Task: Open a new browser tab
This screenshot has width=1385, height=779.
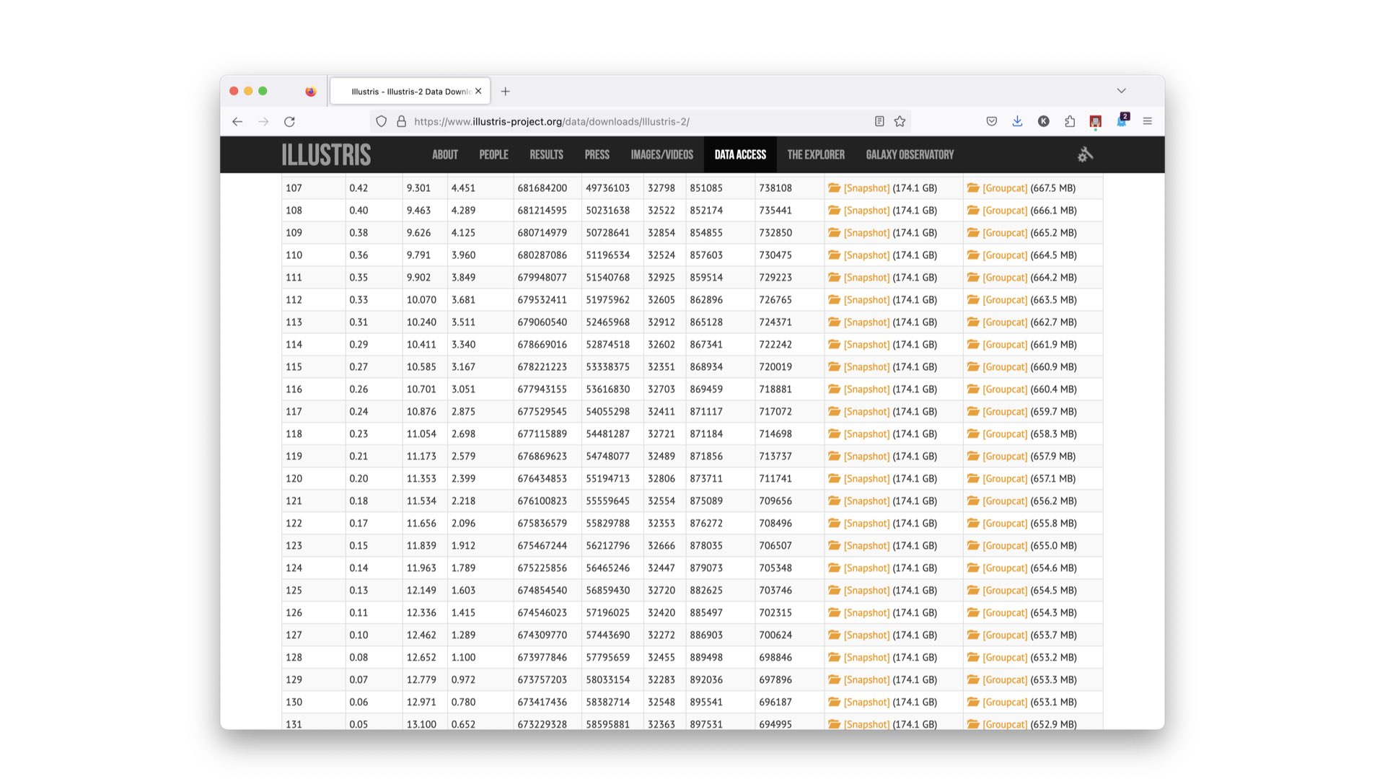Action: [x=506, y=92]
